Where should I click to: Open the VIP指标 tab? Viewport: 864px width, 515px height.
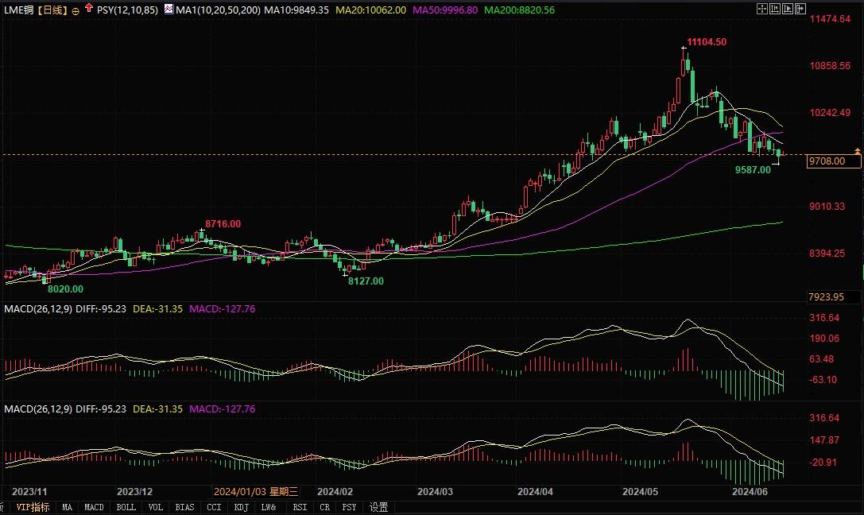32,507
